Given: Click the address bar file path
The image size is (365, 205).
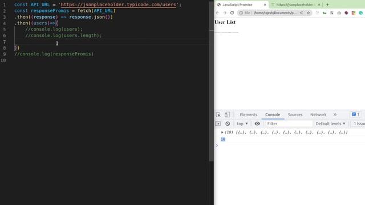Looking at the screenshot, I should (275, 13).
